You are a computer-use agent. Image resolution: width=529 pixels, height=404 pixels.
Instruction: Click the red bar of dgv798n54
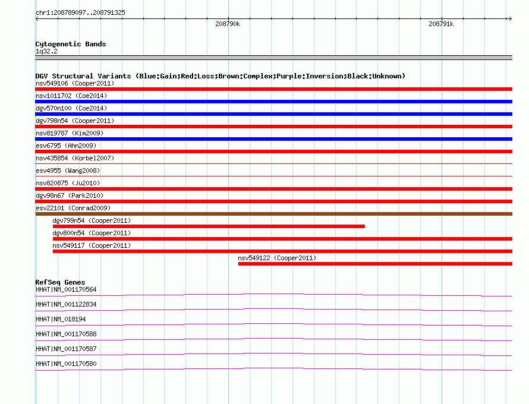[x=273, y=127]
